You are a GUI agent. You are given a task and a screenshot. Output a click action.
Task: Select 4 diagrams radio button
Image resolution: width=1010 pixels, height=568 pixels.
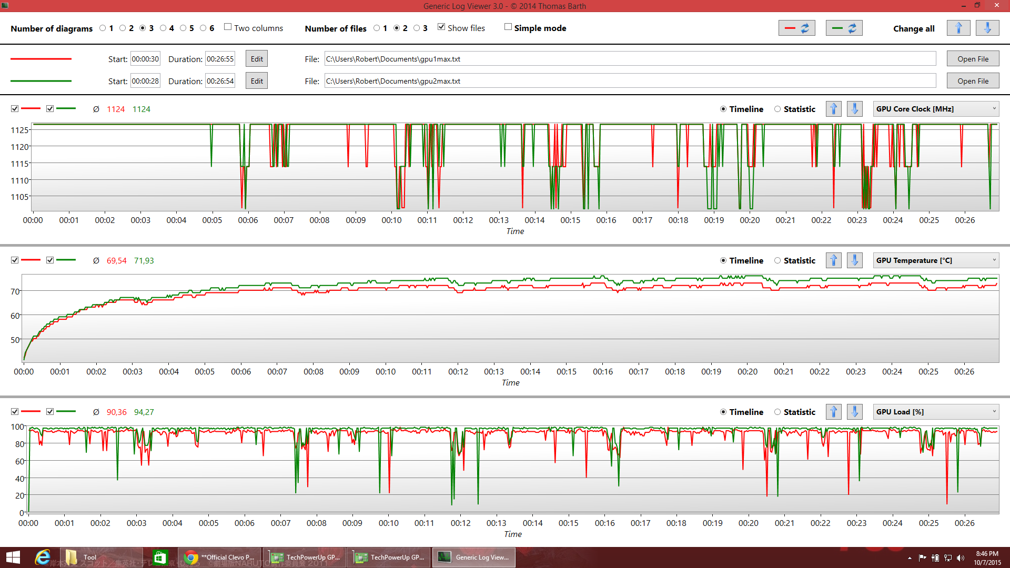coord(163,28)
